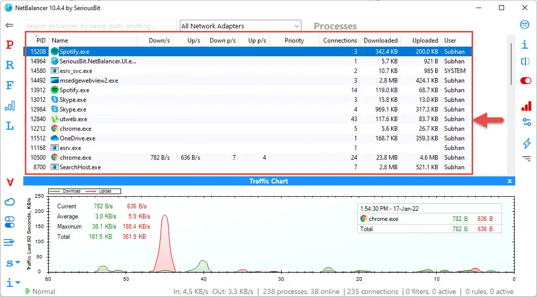Sort by the Connections column header
537x297 pixels.
339,41
